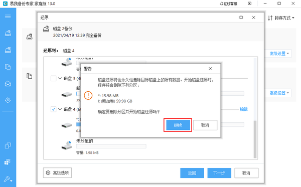Open clone icon in sidebar
The height and width of the screenshot is (187, 301).
[8, 145]
